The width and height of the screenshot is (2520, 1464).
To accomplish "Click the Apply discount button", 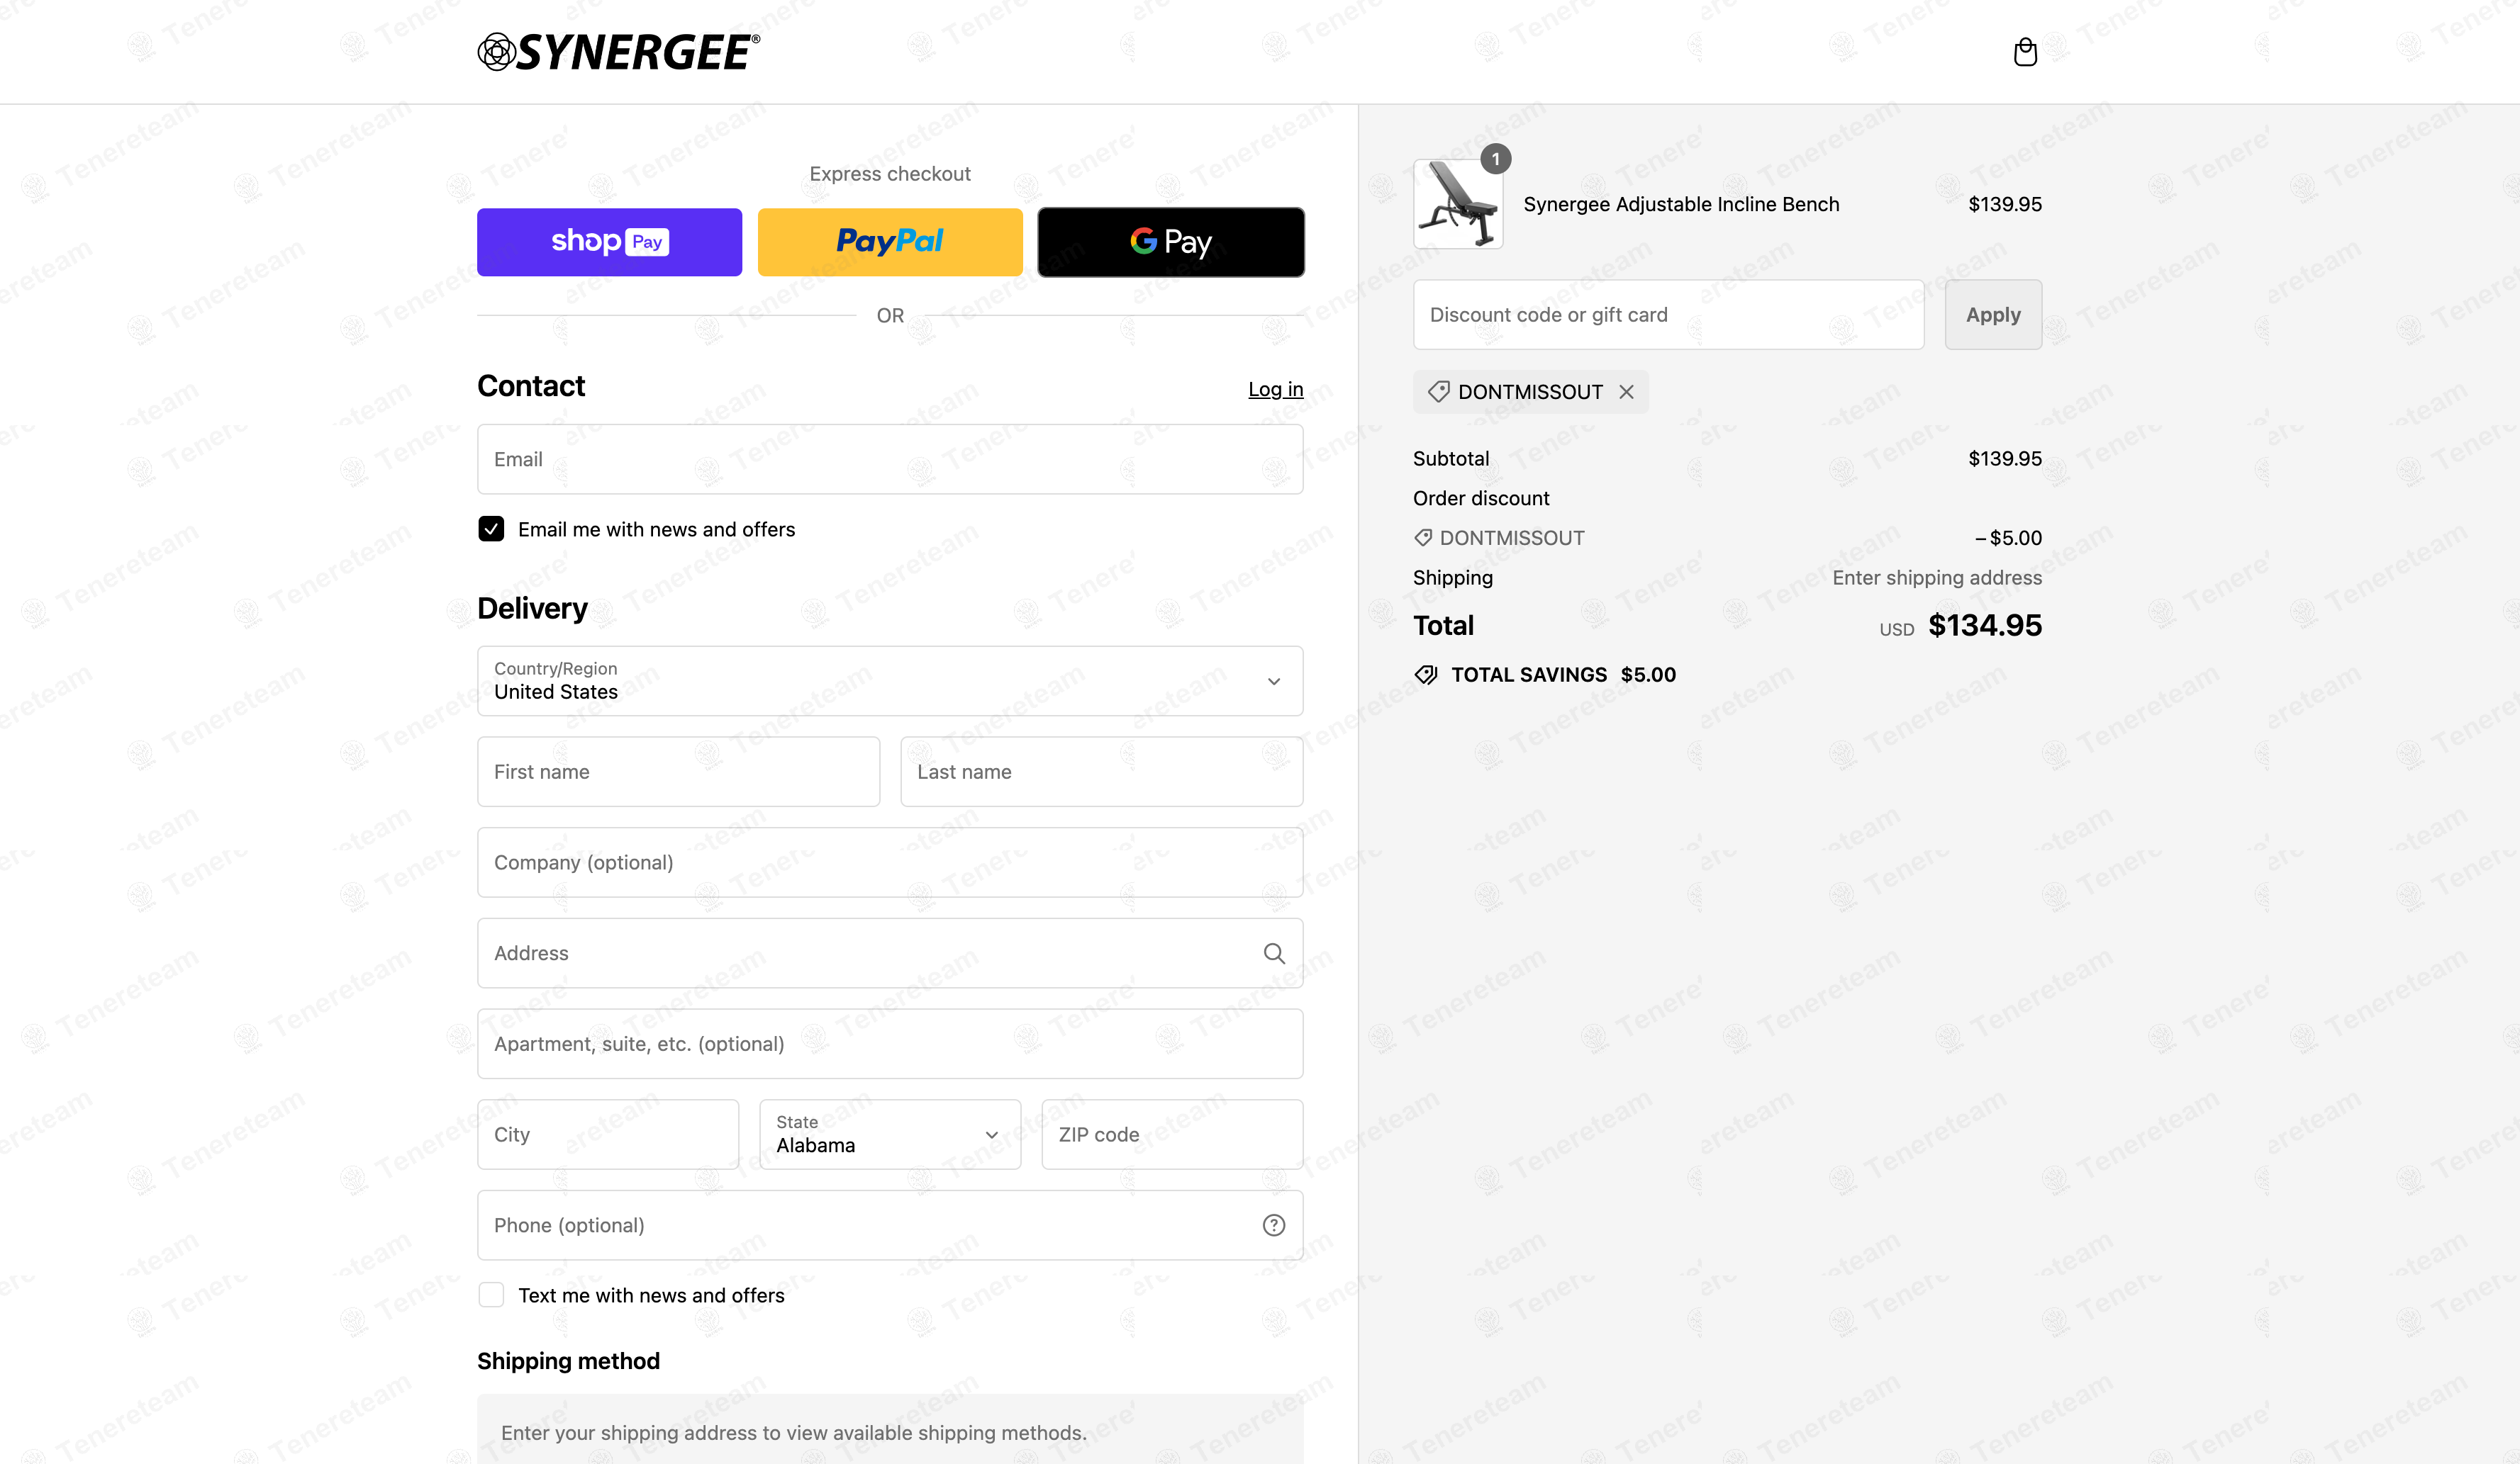I will (x=1993, y=315).
